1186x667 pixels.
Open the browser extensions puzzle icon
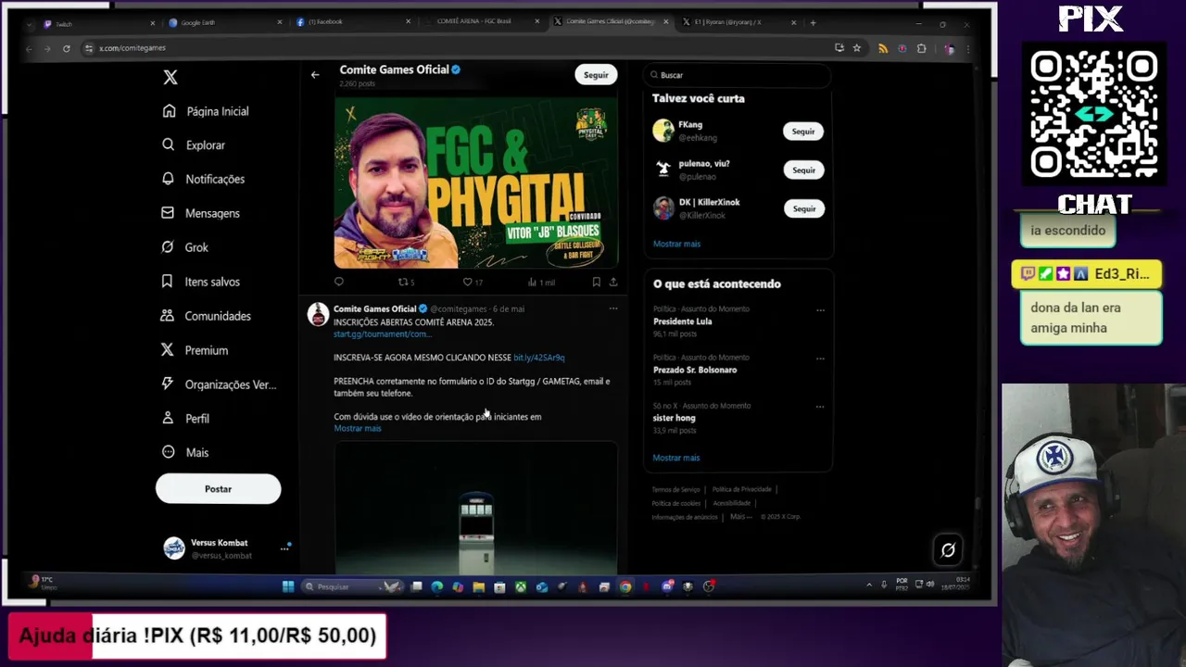pos(921,48)
